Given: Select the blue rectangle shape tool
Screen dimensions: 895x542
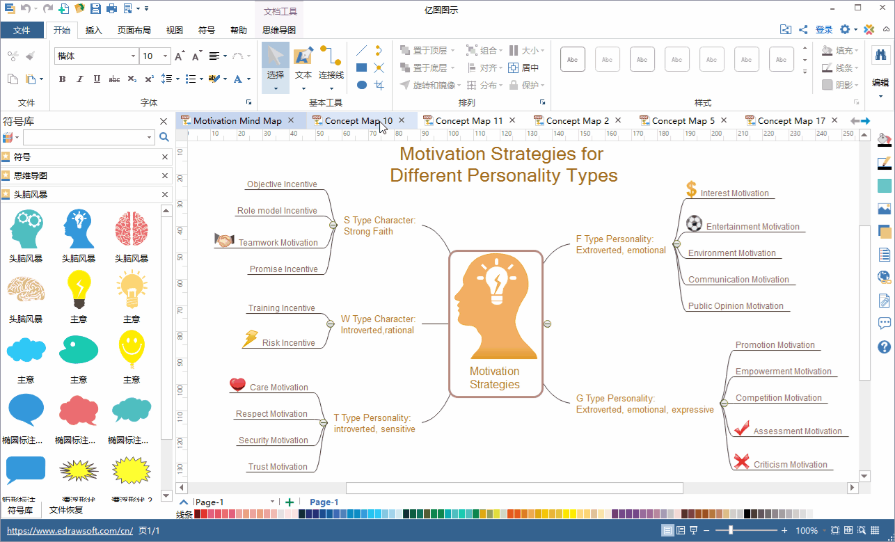Looking at the screenshot, I should (x=362, y=68).
